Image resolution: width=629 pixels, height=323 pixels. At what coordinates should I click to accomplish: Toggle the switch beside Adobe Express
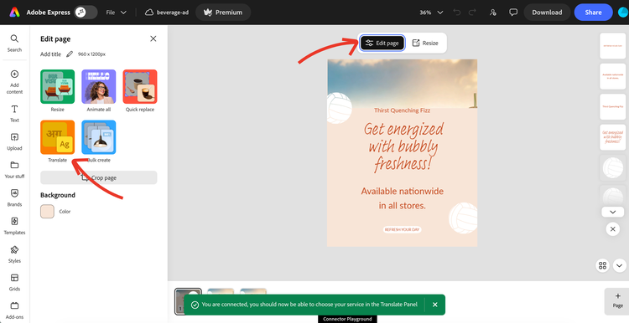[x=86, y=13]
